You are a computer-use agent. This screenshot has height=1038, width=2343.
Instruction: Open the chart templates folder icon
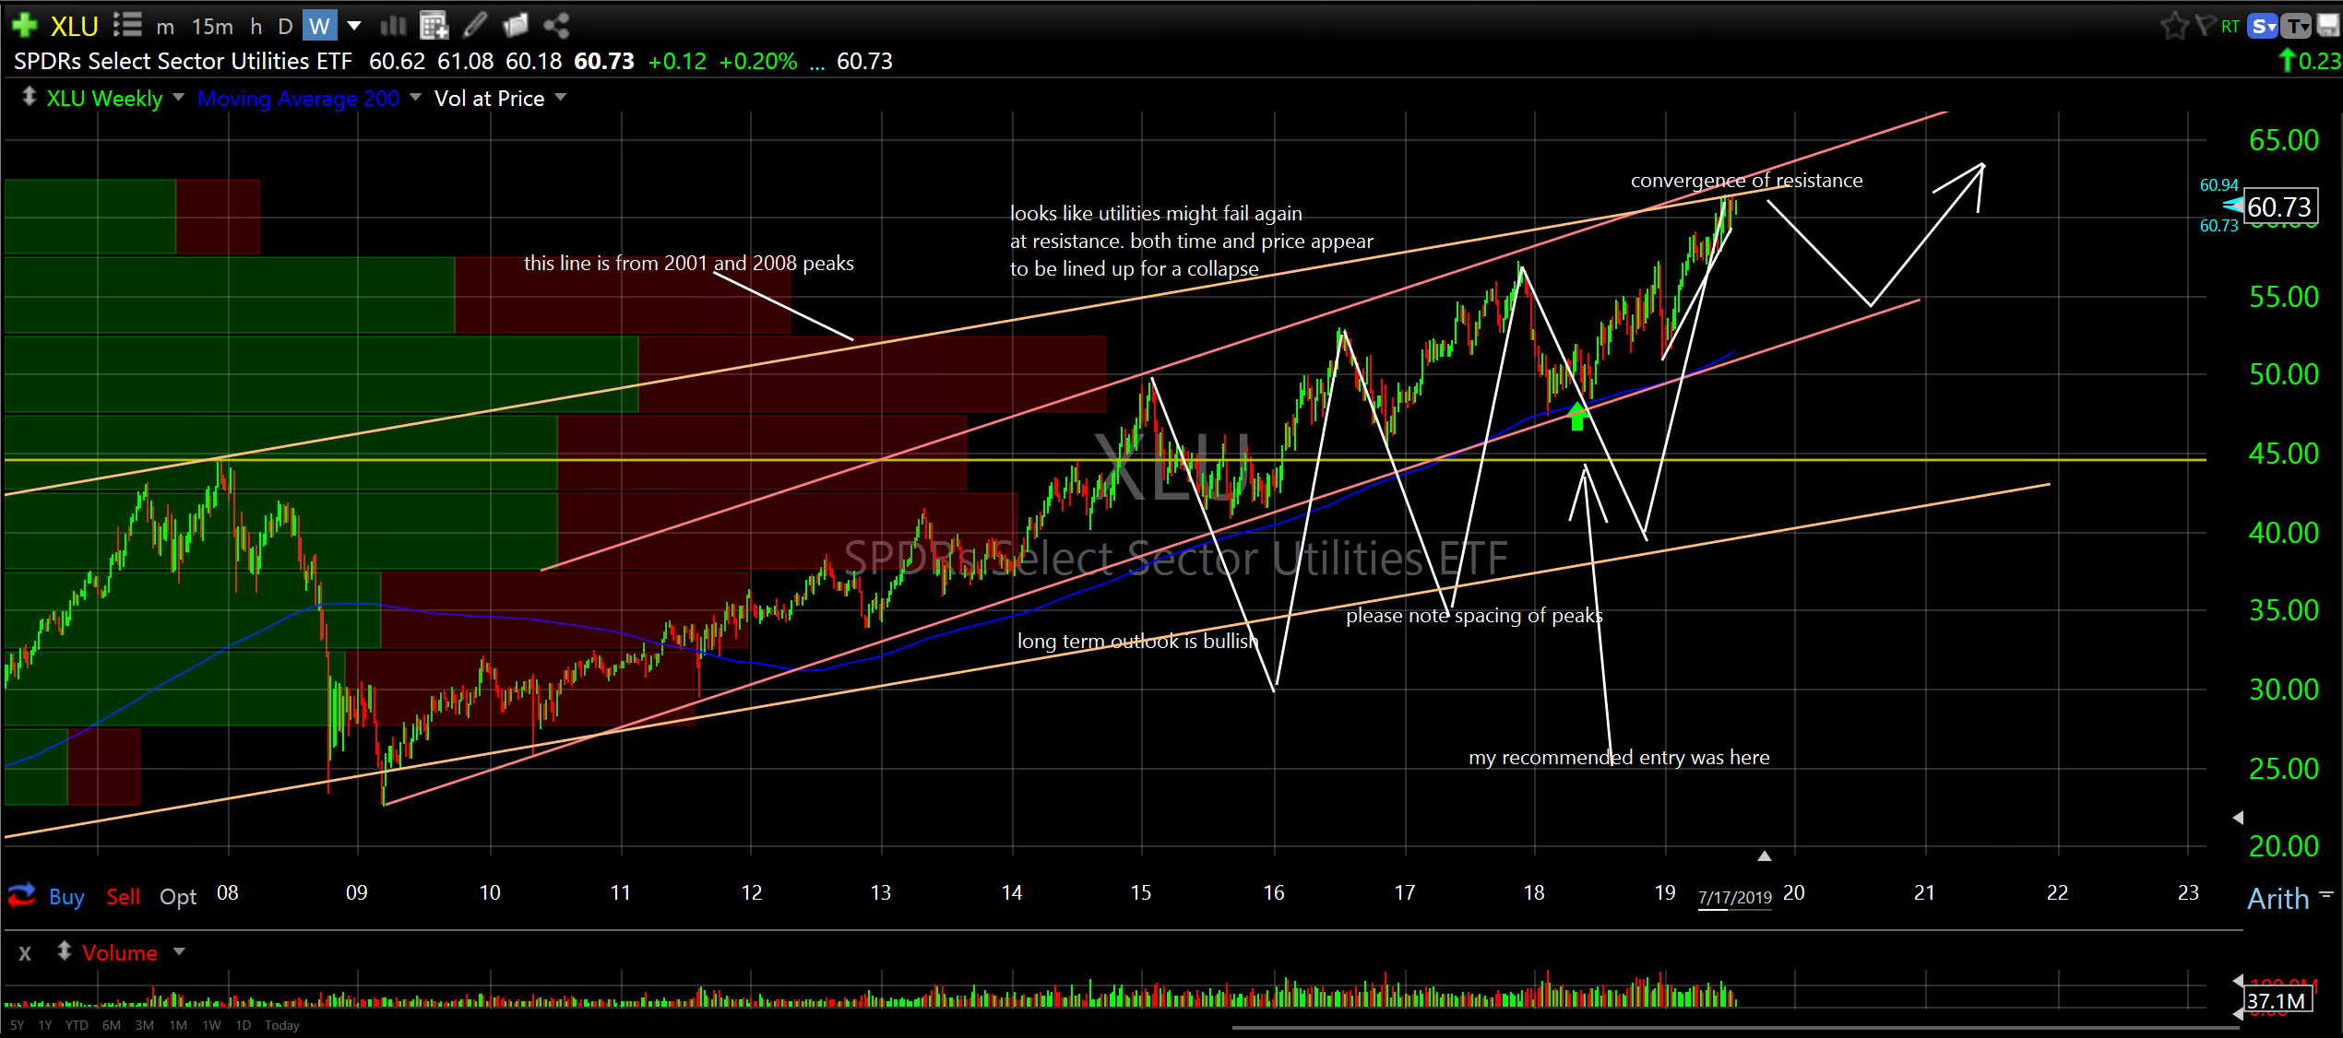515,25
